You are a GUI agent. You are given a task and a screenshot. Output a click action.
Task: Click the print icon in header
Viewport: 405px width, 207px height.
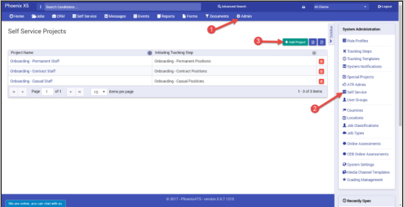click(x=304, y=7)
